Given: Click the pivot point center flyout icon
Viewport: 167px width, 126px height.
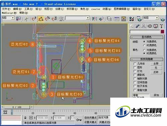Looking at the screenshot, I should click(18, 19).
